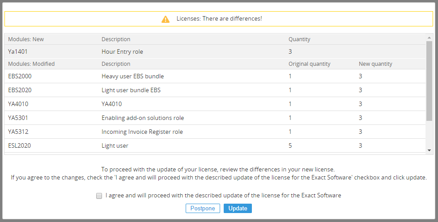Image resolution: width=438 pixels, height=222 pixels.
Task: Click the scrollbar down arrow
Action: [429, 150]
